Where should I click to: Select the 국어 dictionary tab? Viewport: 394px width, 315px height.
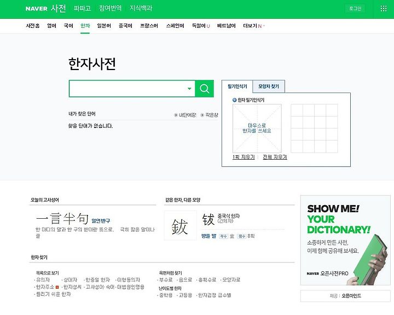click(68, 26)
